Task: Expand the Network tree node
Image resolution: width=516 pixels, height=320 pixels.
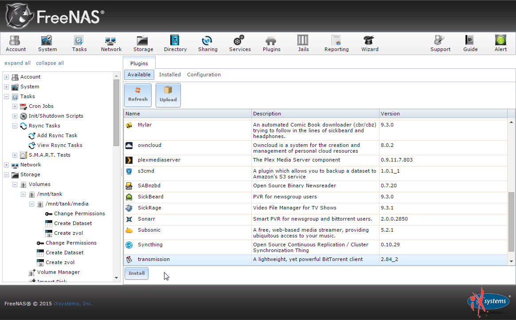Action: 6,165
